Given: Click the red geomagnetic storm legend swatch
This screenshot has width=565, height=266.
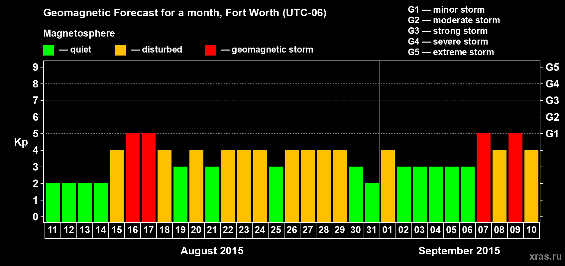Looking at the screenshot, I should pyautogui.click(x=210, y=50).
